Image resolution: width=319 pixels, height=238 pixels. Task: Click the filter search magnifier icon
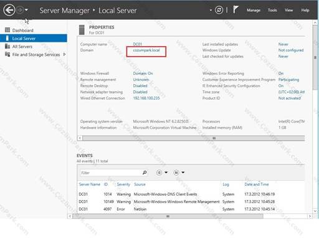click(145, 173)
